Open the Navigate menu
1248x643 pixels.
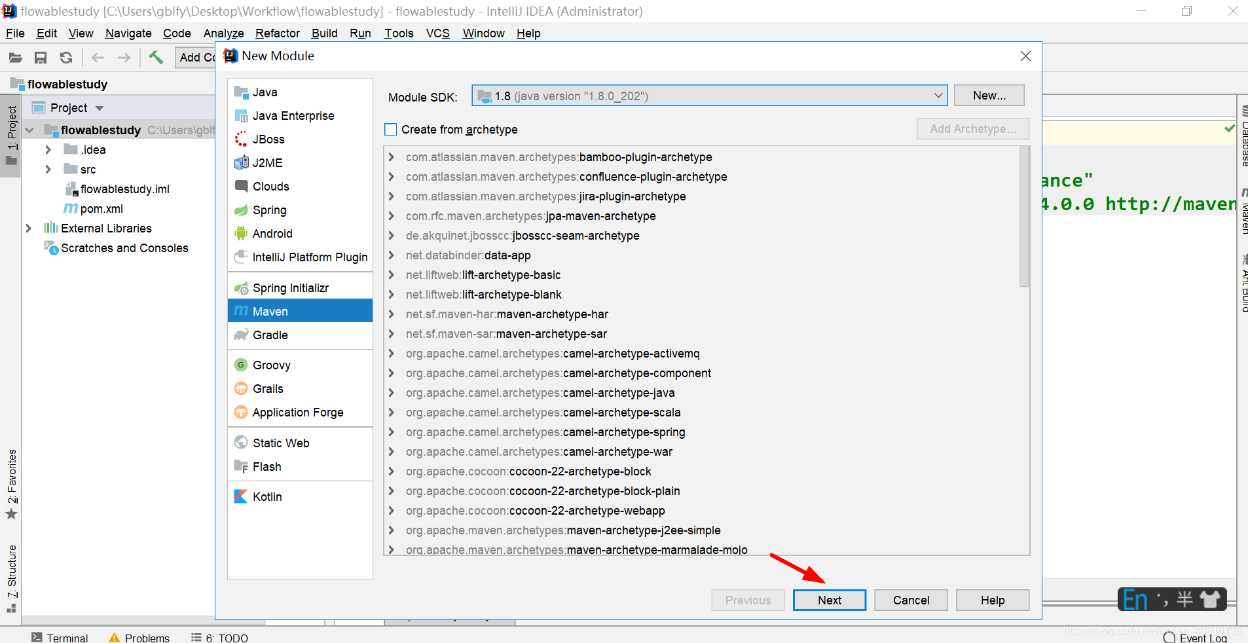pyautogui.click(x=128, y=33)
